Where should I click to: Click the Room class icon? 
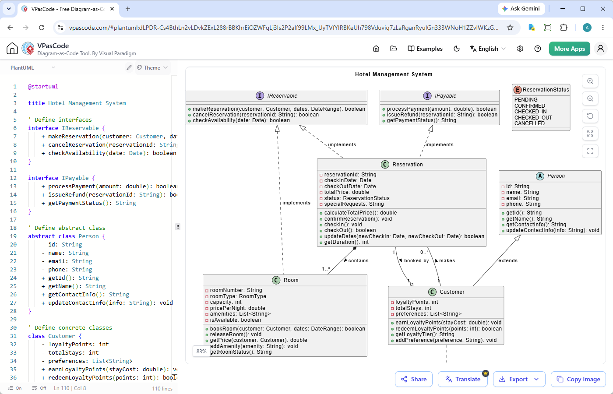[276, 280]
